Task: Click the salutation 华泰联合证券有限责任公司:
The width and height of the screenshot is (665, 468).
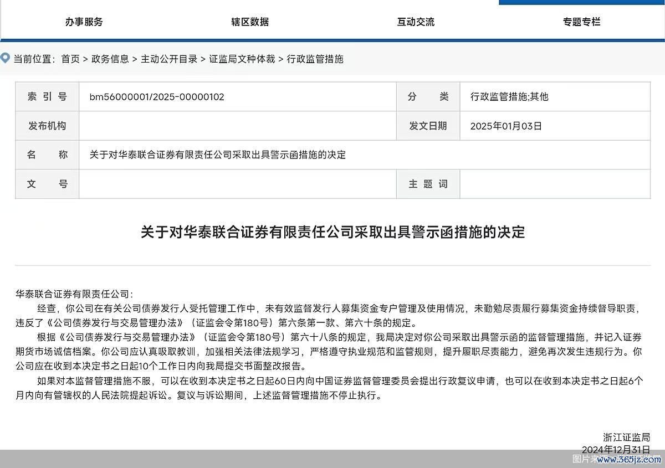Action: coord(74,294)
